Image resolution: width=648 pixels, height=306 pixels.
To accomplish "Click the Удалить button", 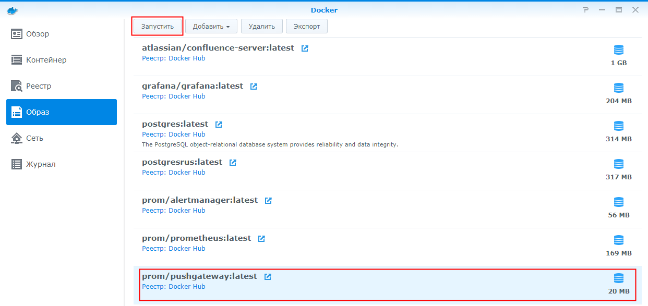I will 262,26.
